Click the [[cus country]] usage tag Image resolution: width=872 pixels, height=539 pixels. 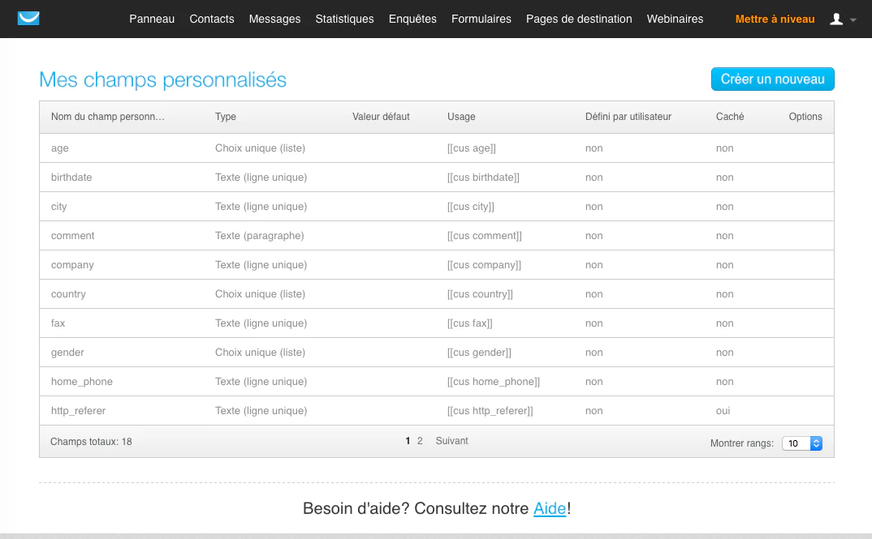[480, 294]
